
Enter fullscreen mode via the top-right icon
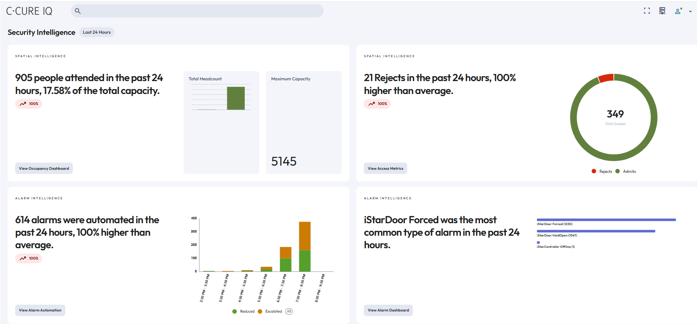click(647, 11)
